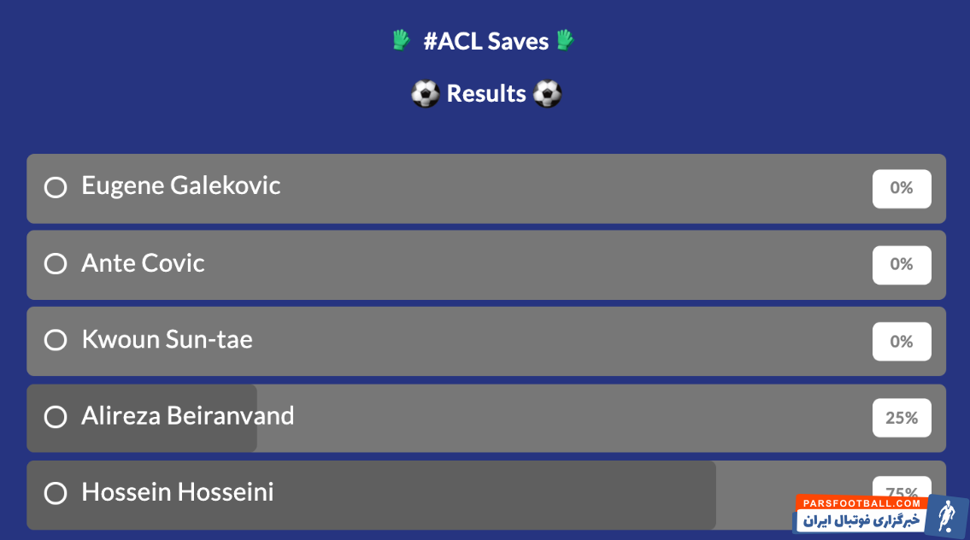Select Kwoun Sun-tae radio button
This screenshot has height=540, width=970.
pos(56,340)
